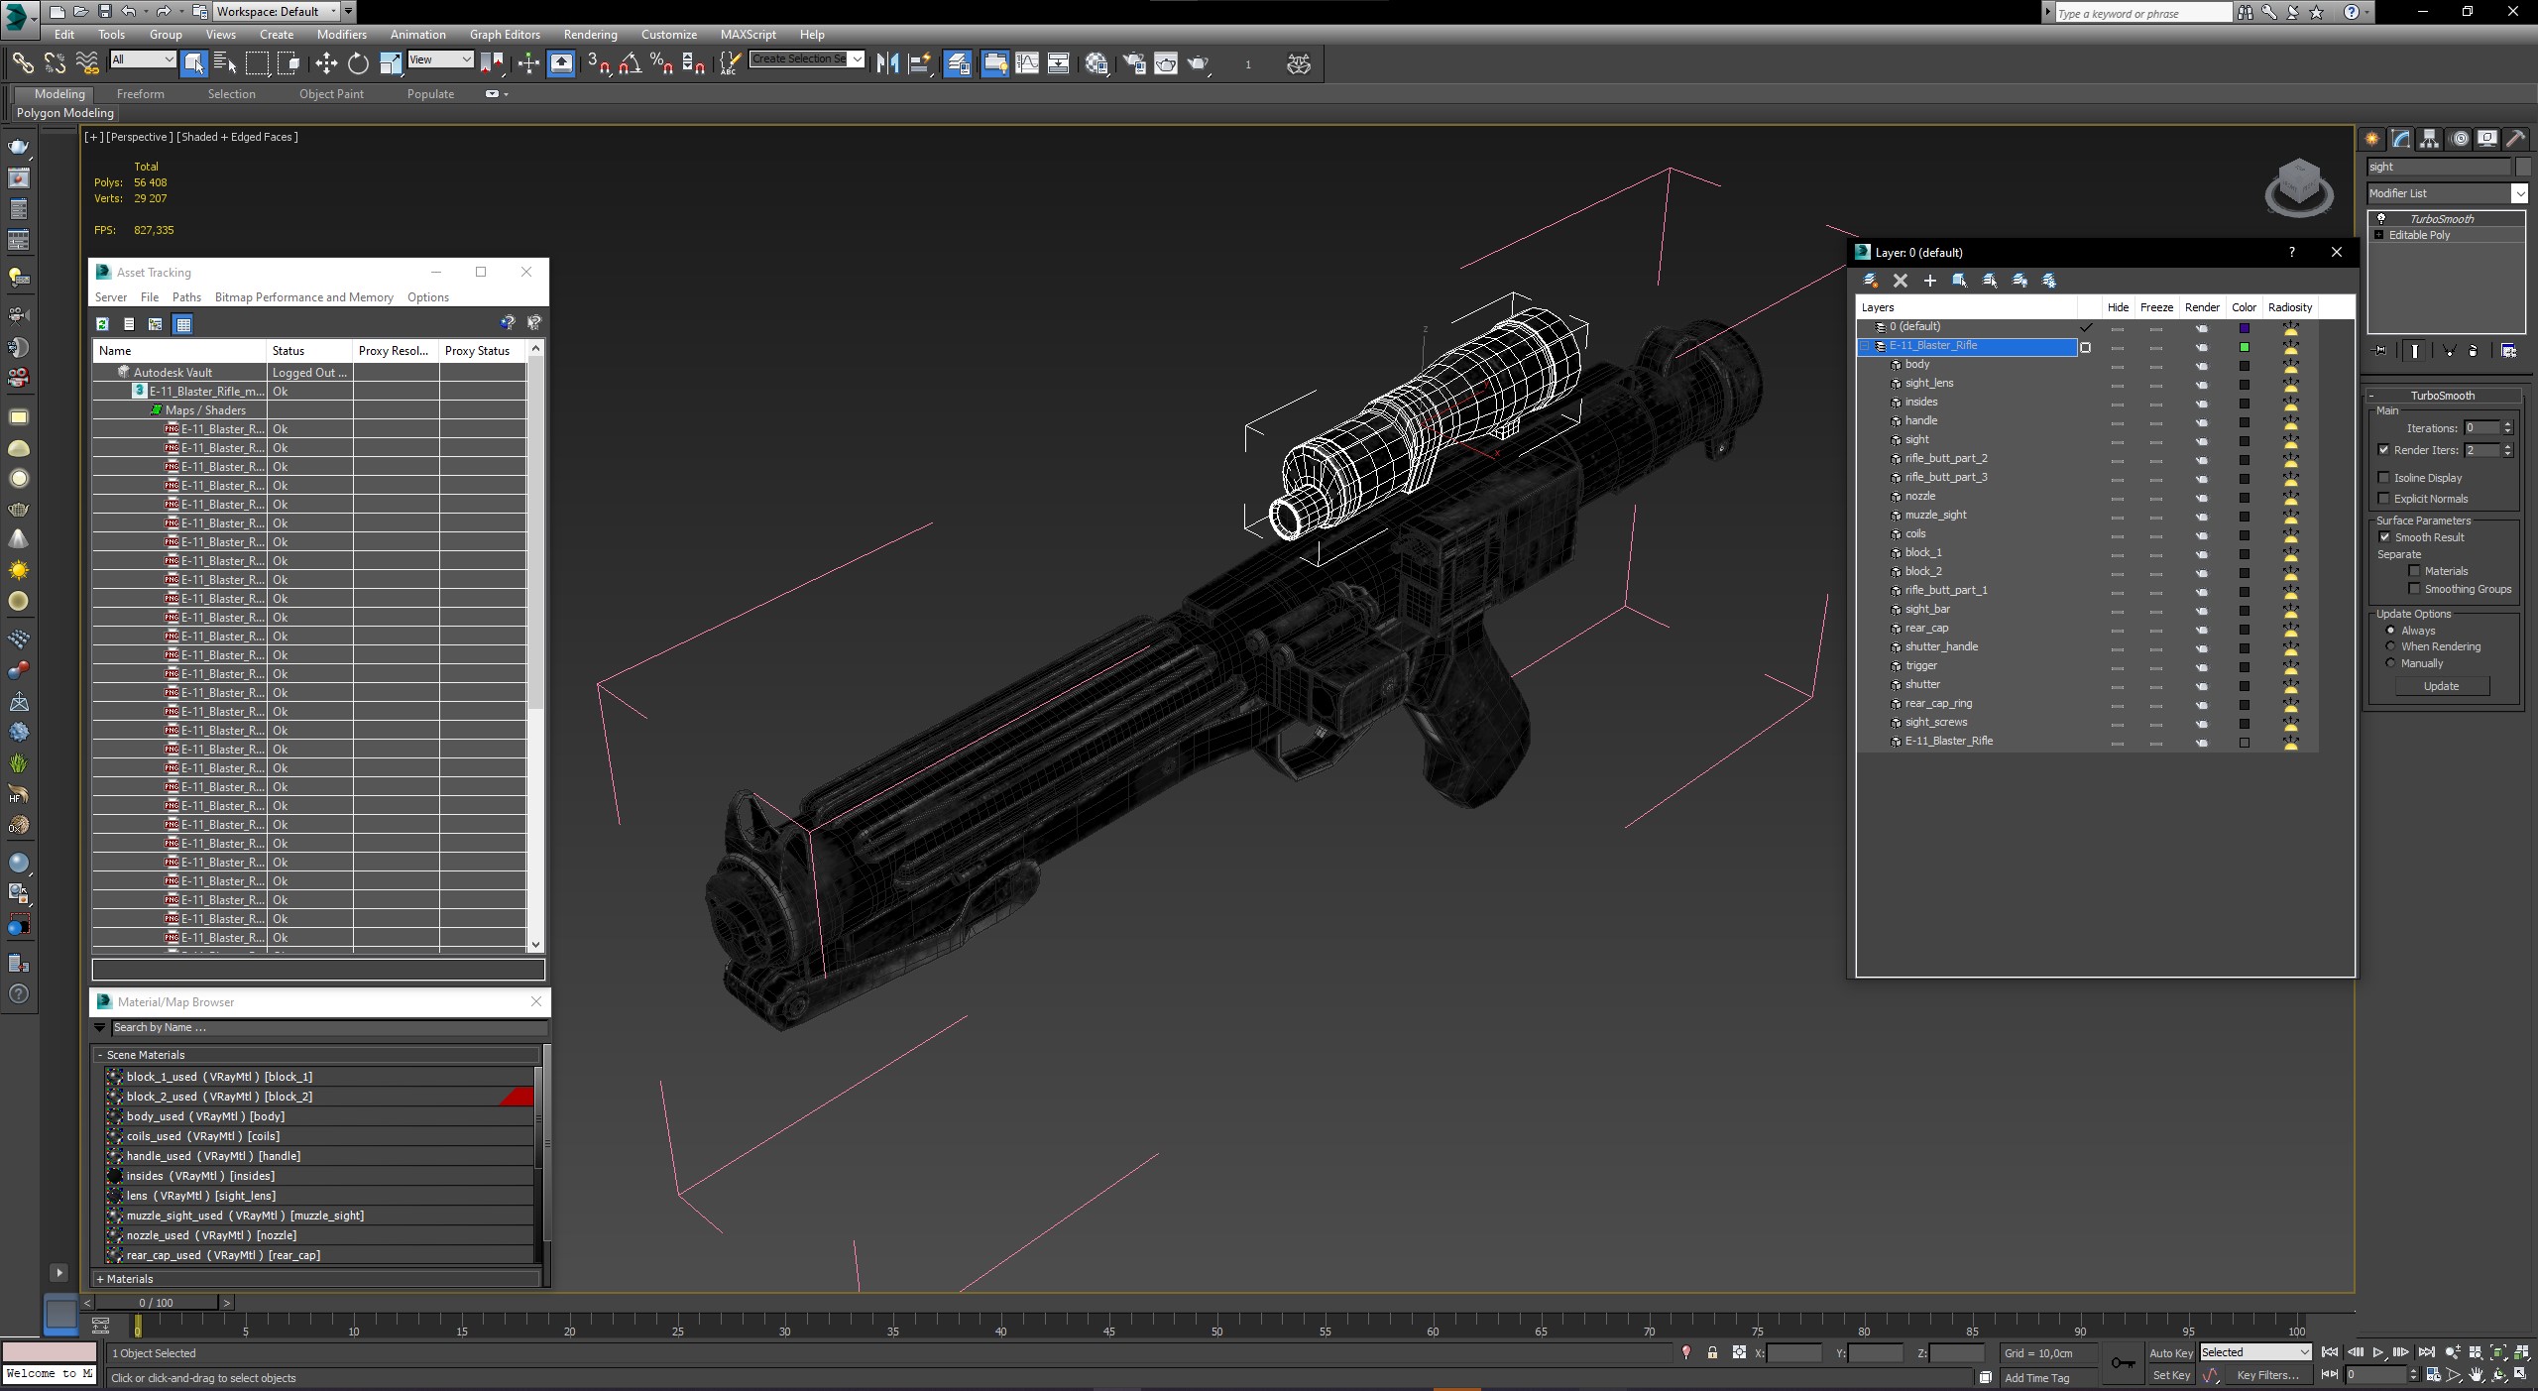Enable the Explicit Normals checkbox
The width and height of the screenshot is (2538, 1391).
pyautogui.click(x=2384, y=499)
